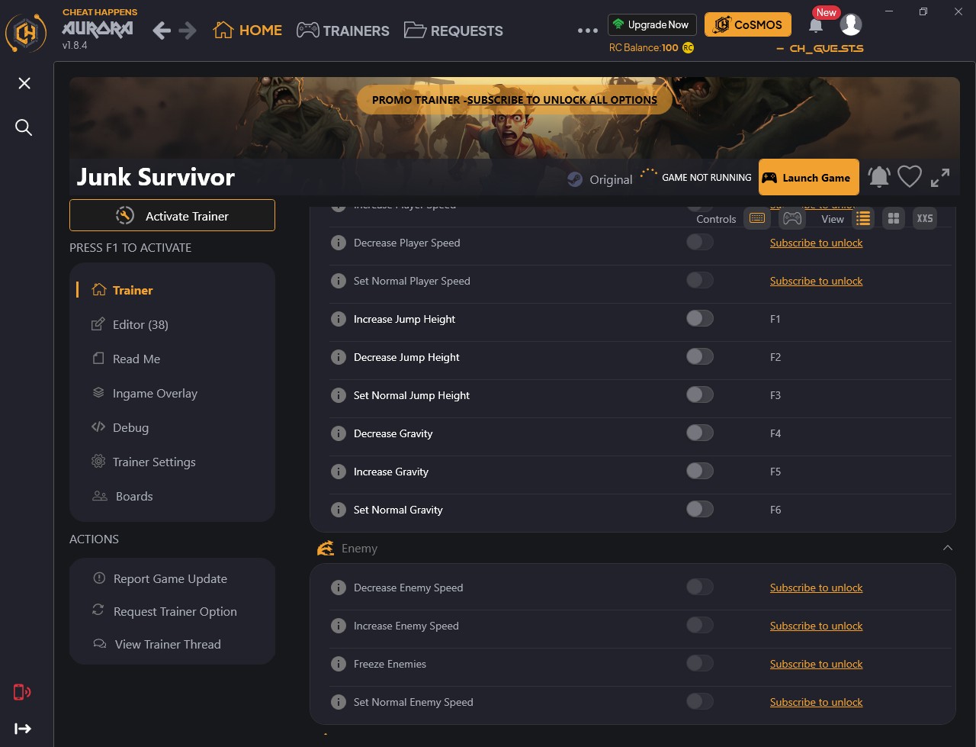The image size is (976, 747).
Task: Click the Original version label
Action: 611,179
